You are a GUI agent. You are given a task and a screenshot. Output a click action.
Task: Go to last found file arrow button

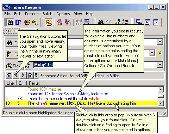coord(30,75)
